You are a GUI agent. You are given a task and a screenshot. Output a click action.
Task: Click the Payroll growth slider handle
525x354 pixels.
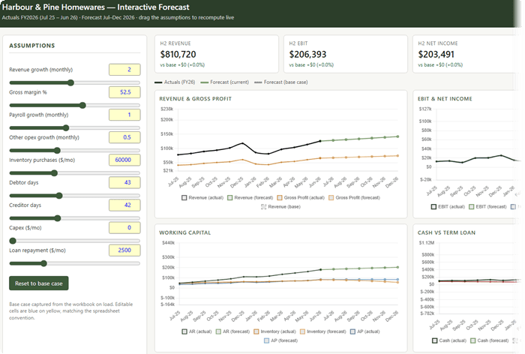(66, 128)
